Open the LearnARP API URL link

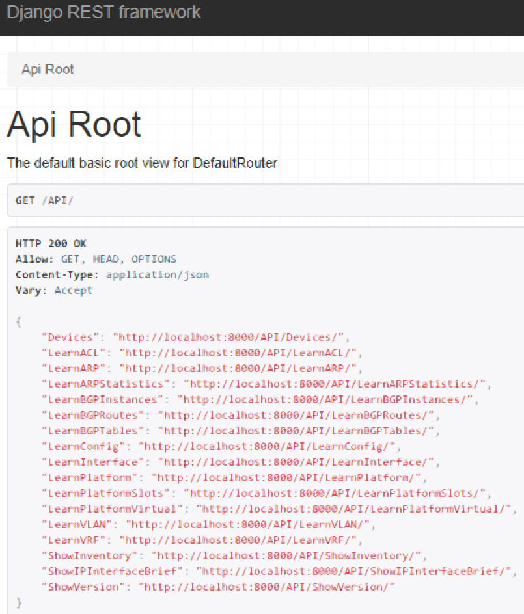click(238, 369)
